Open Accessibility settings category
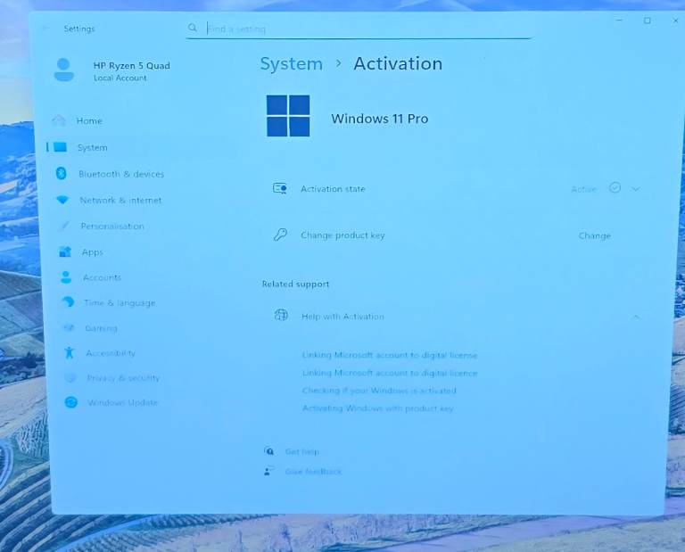 [111, 353]
